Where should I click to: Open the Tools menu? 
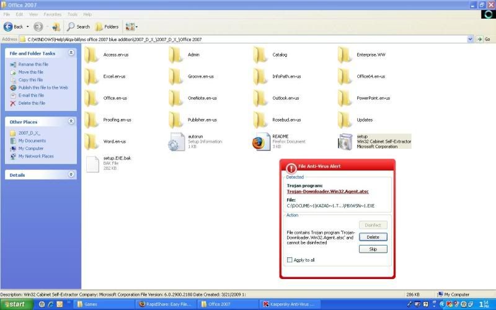pyautogui.click(x=73, y=14)
